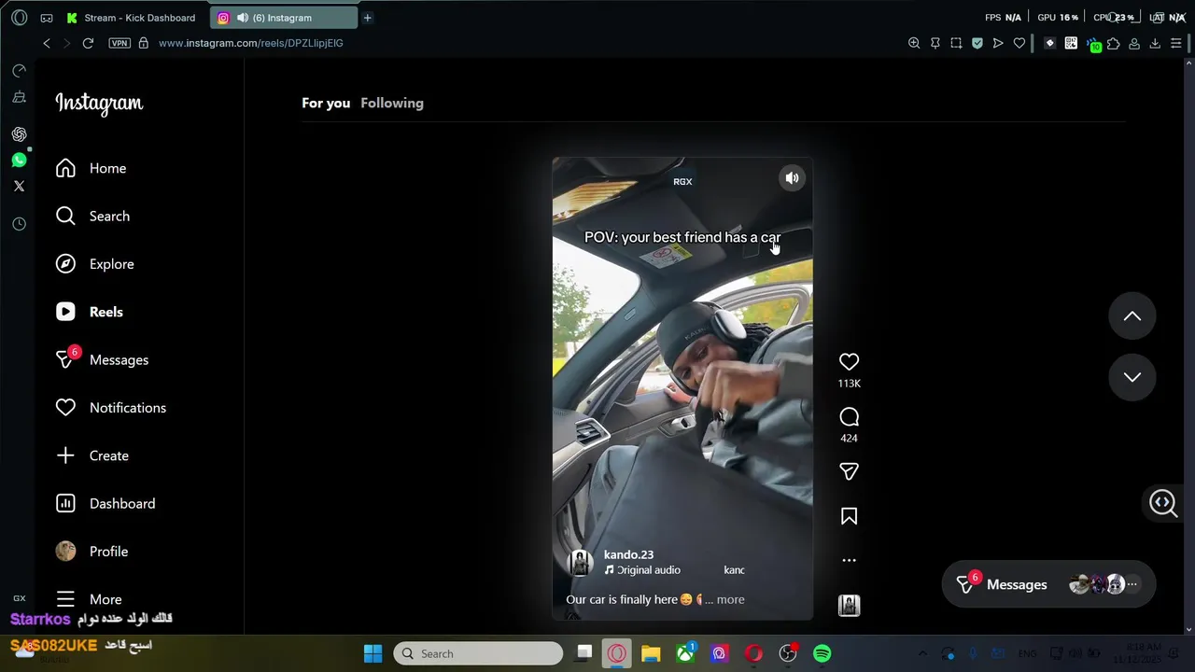
Task: Take a snapshot with the capture icon
Action: [x=956, y=43]
